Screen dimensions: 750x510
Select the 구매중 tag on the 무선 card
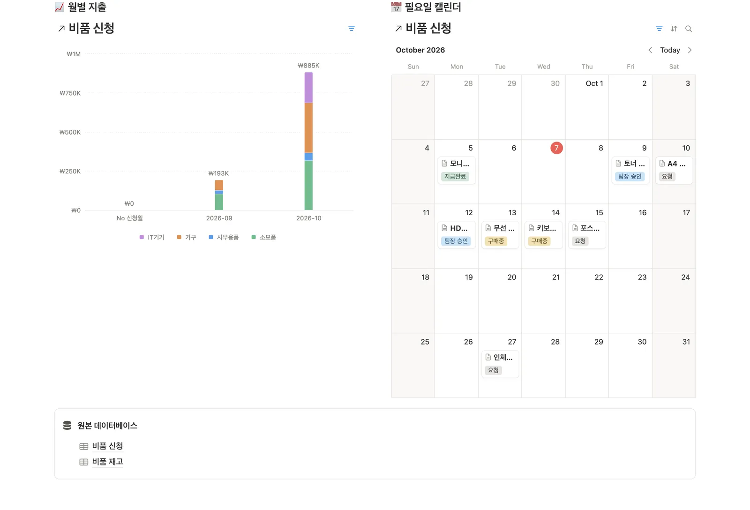click(496, 241)
